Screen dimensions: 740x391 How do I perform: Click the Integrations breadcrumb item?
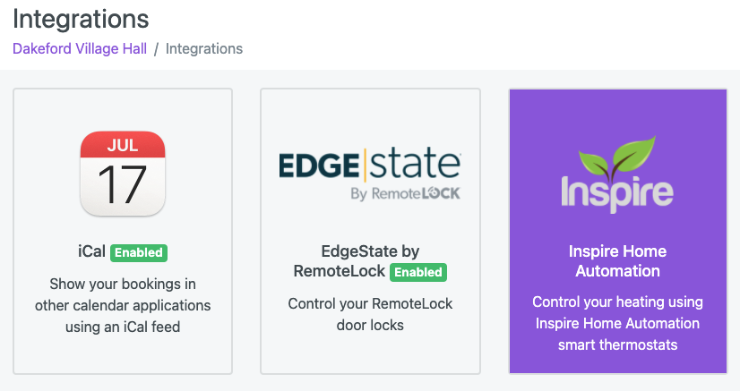204,48
